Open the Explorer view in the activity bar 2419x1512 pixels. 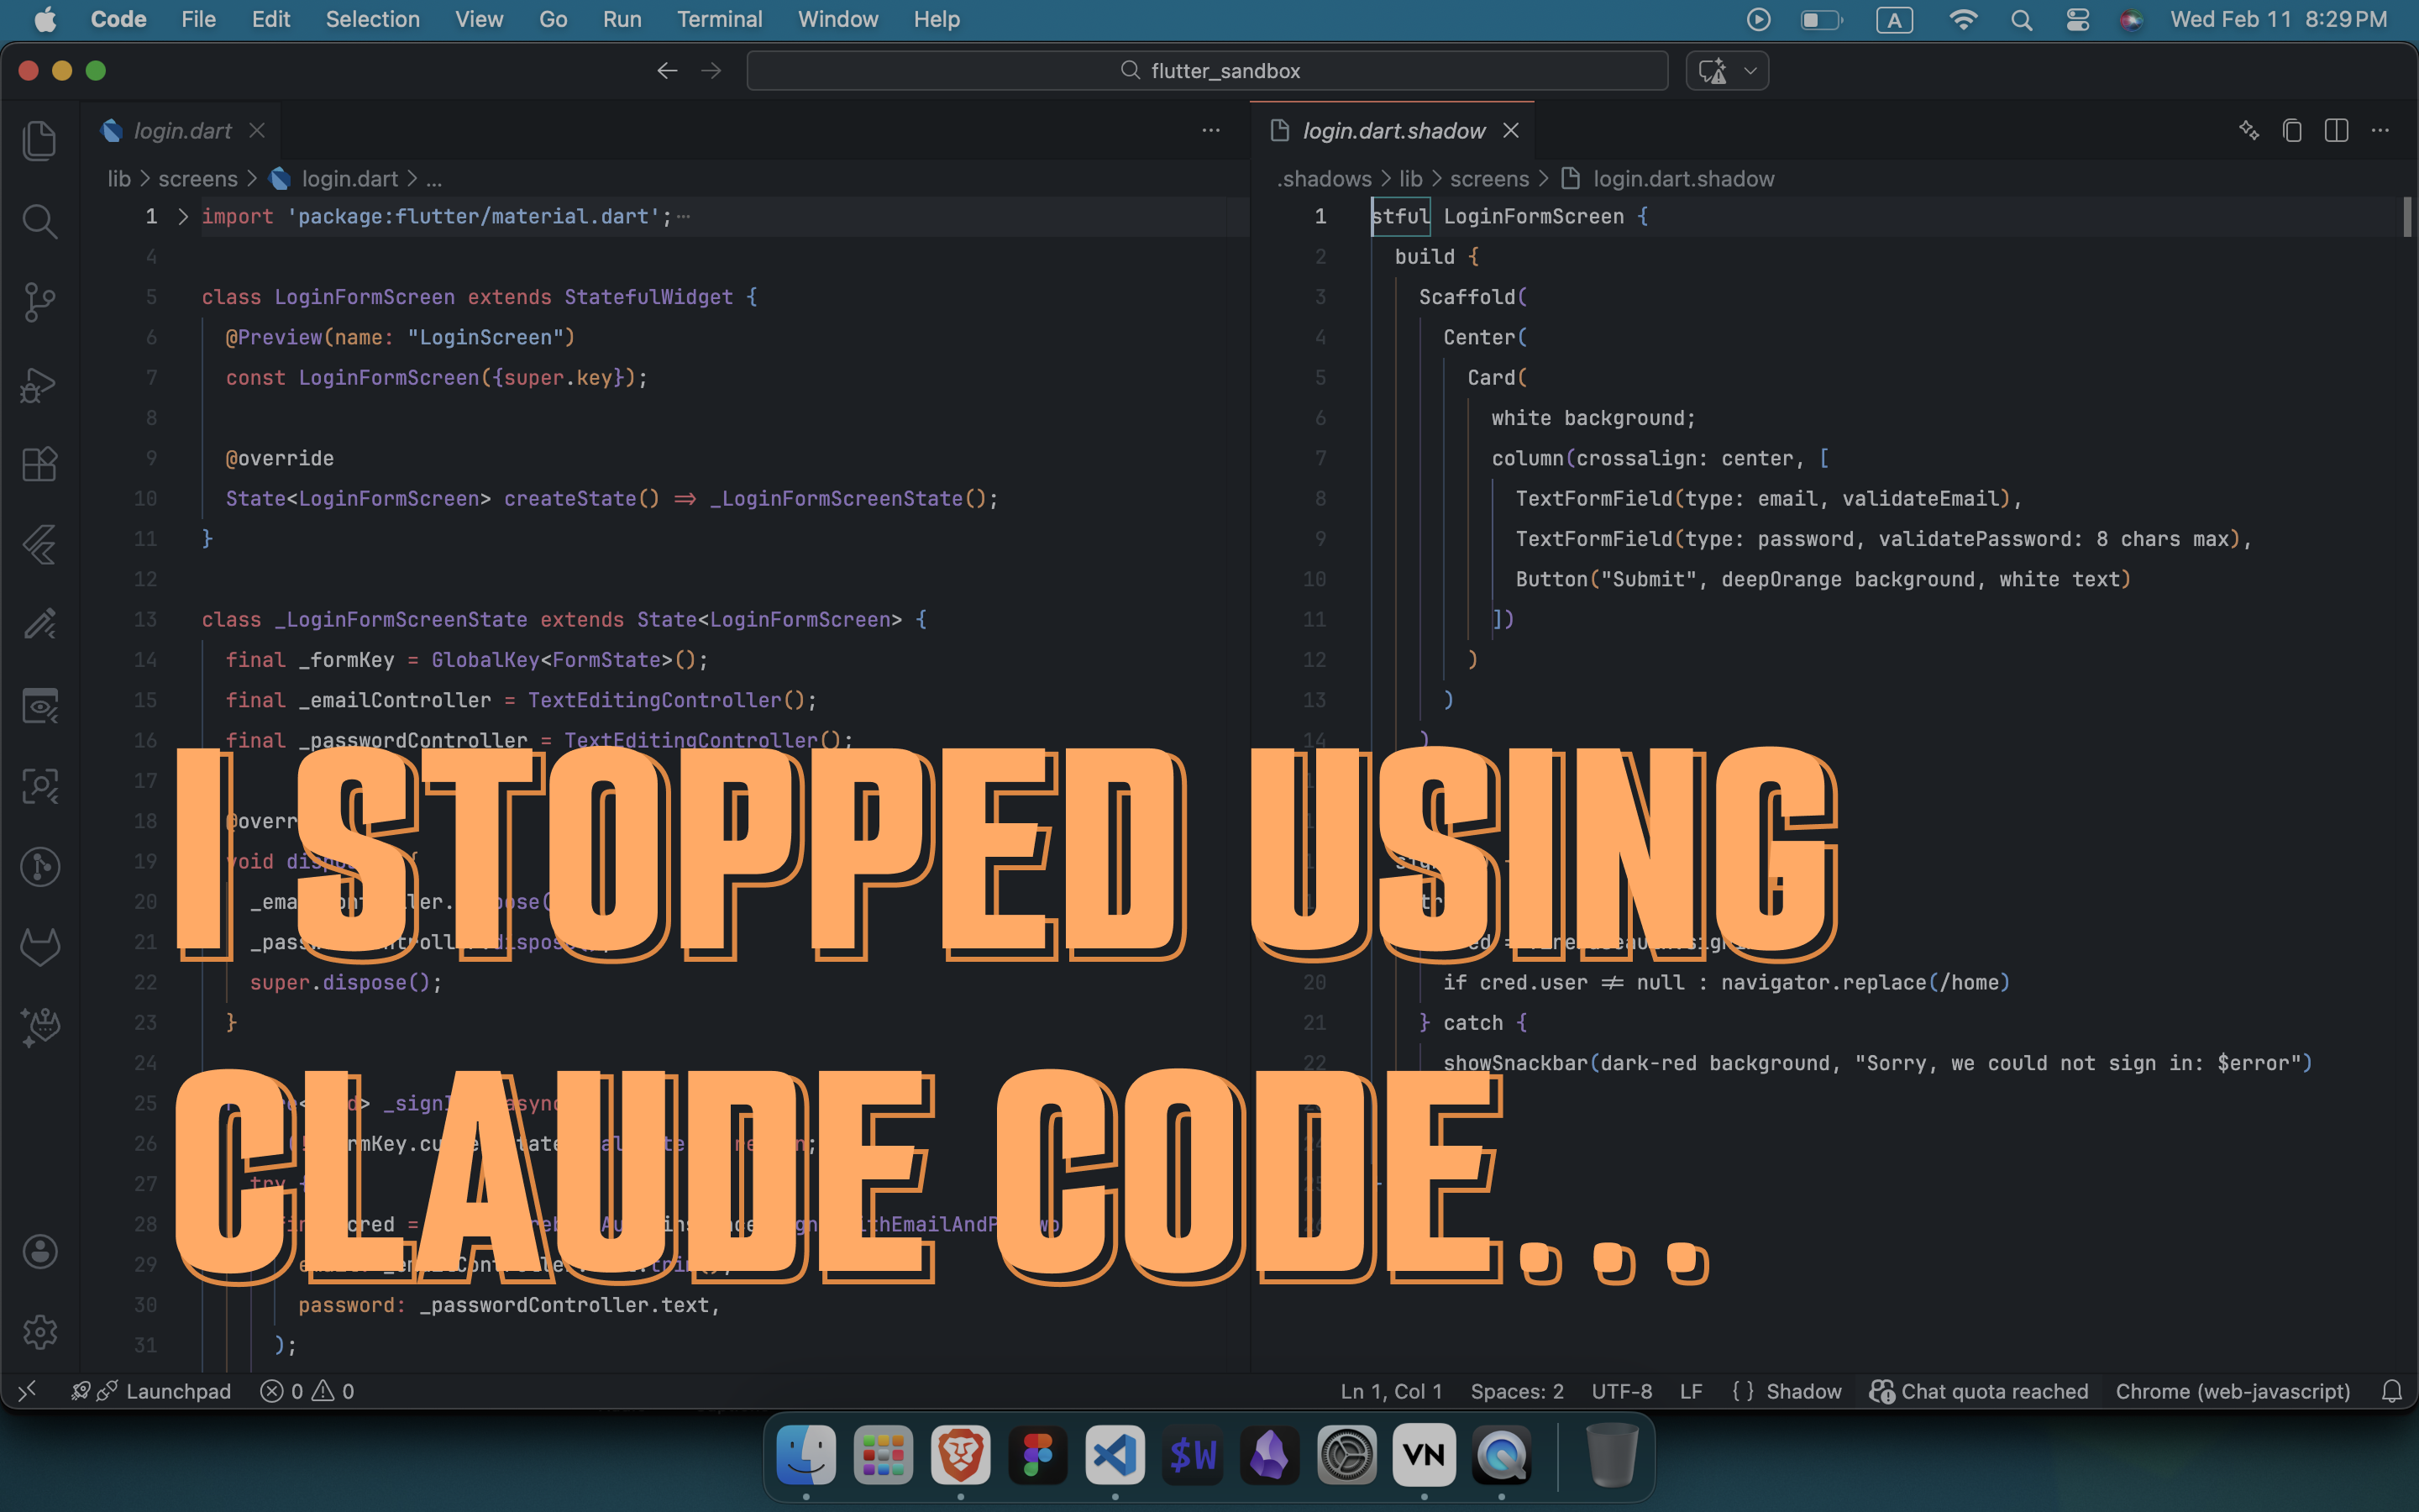coord(40,140)
